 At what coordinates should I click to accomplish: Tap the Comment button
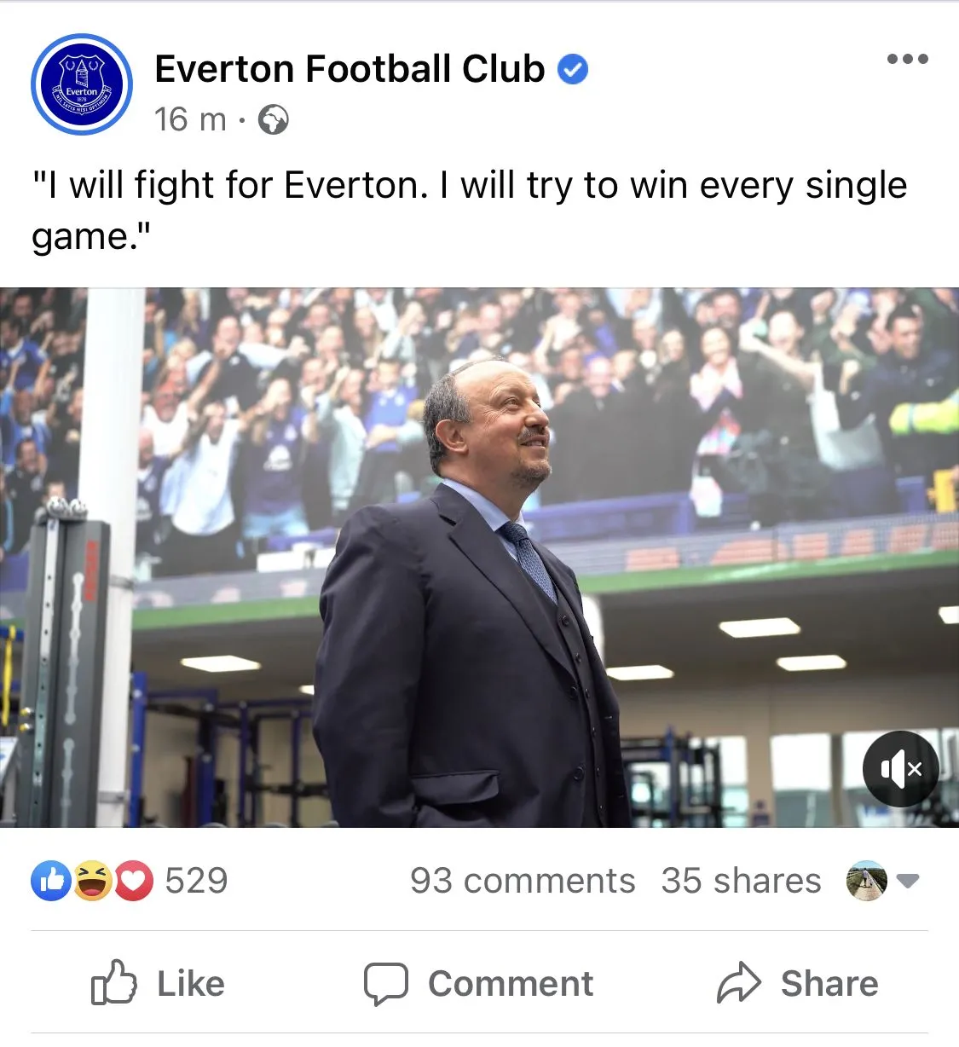478,983
